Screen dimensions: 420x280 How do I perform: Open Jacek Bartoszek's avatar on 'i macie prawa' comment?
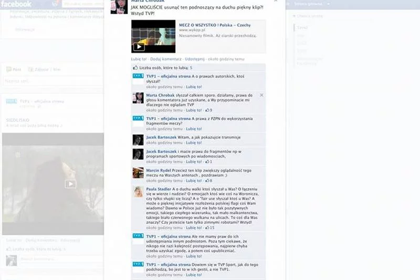(138, 154)
